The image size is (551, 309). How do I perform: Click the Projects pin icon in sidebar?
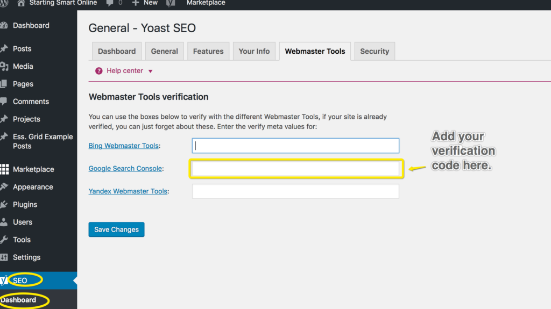tap(4, 119)
